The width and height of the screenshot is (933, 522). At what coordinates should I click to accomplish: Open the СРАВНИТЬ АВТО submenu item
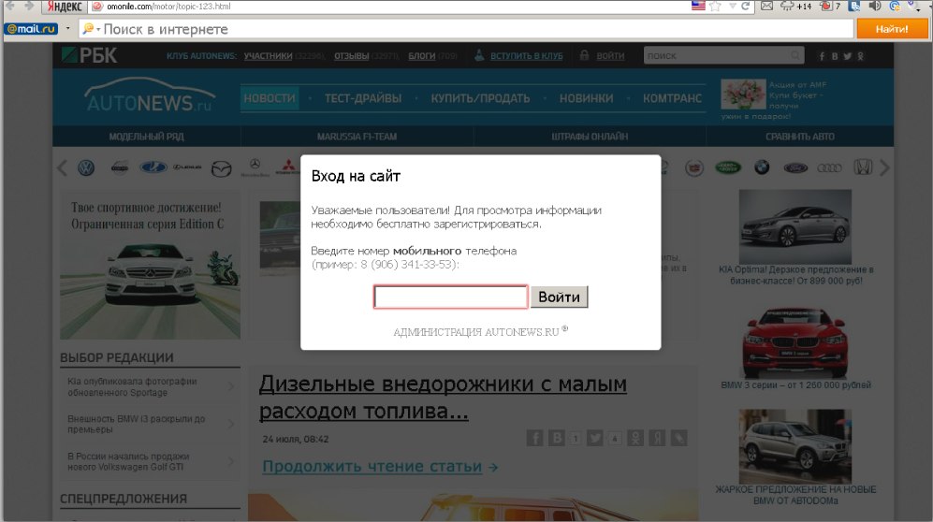(800, 137)
